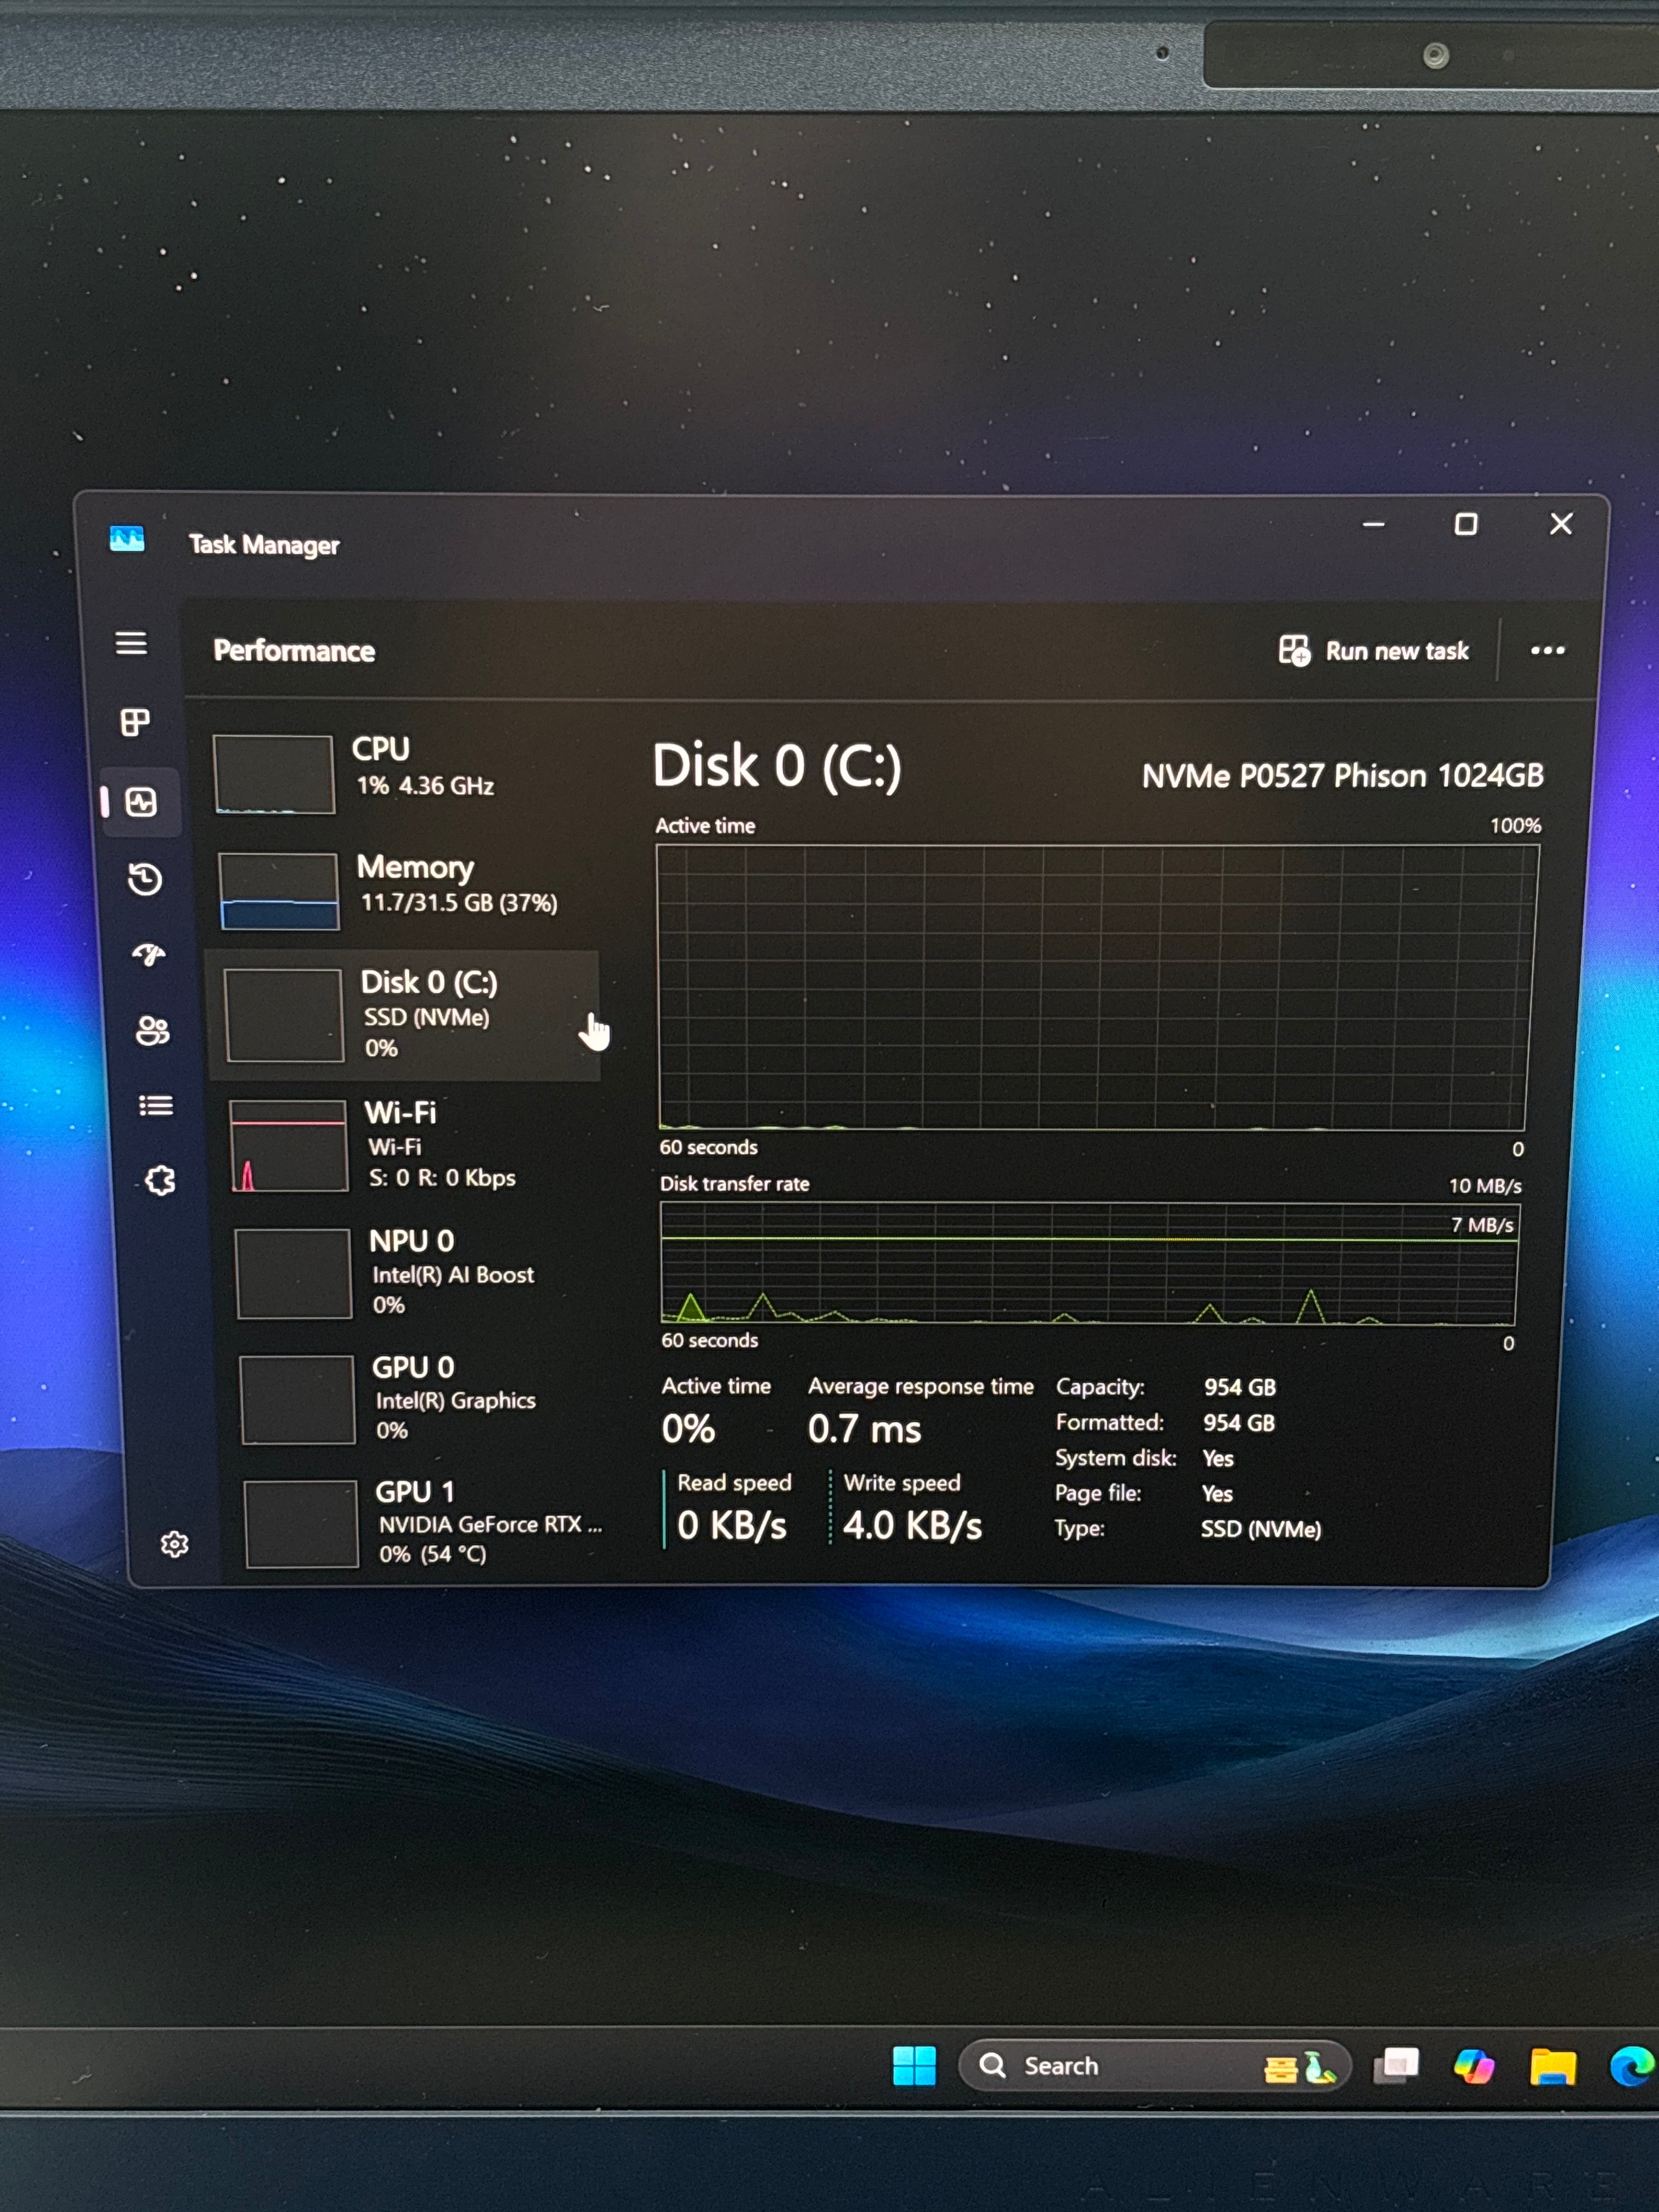Open the Startup apps page icon
1659x2212 pixels.
point(149,954)
